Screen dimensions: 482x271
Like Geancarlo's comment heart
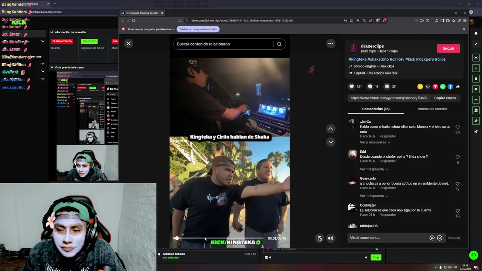tap(458, 184)
